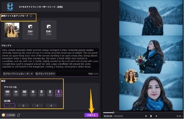Select the 2:3 aspect ratio

(50, 93)
